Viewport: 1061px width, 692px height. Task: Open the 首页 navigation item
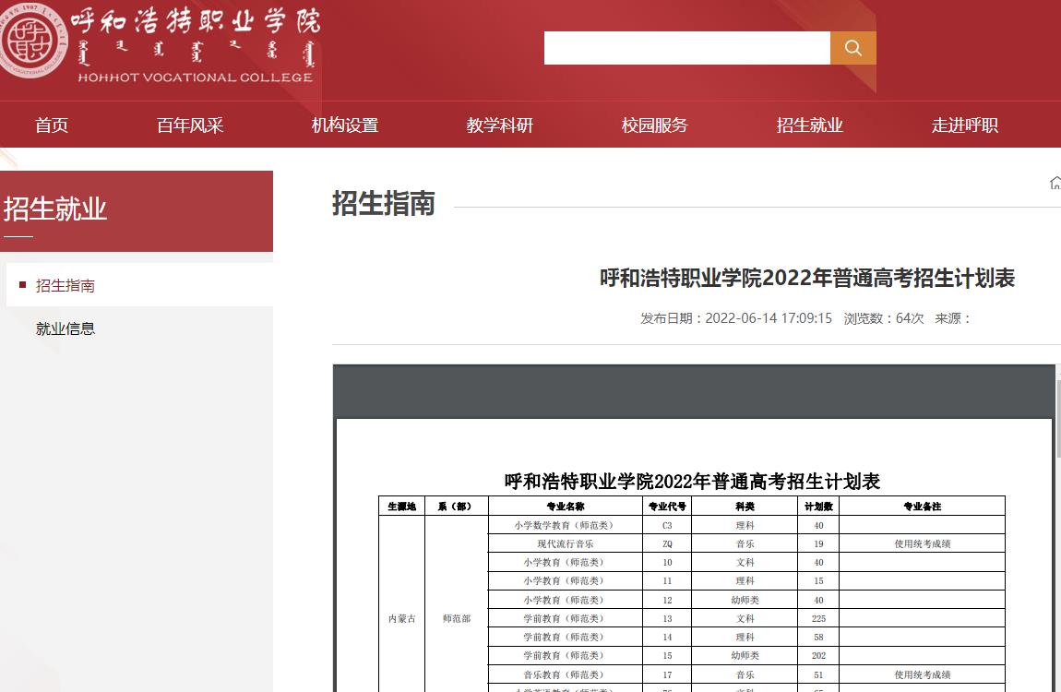(x=52, y=125)
